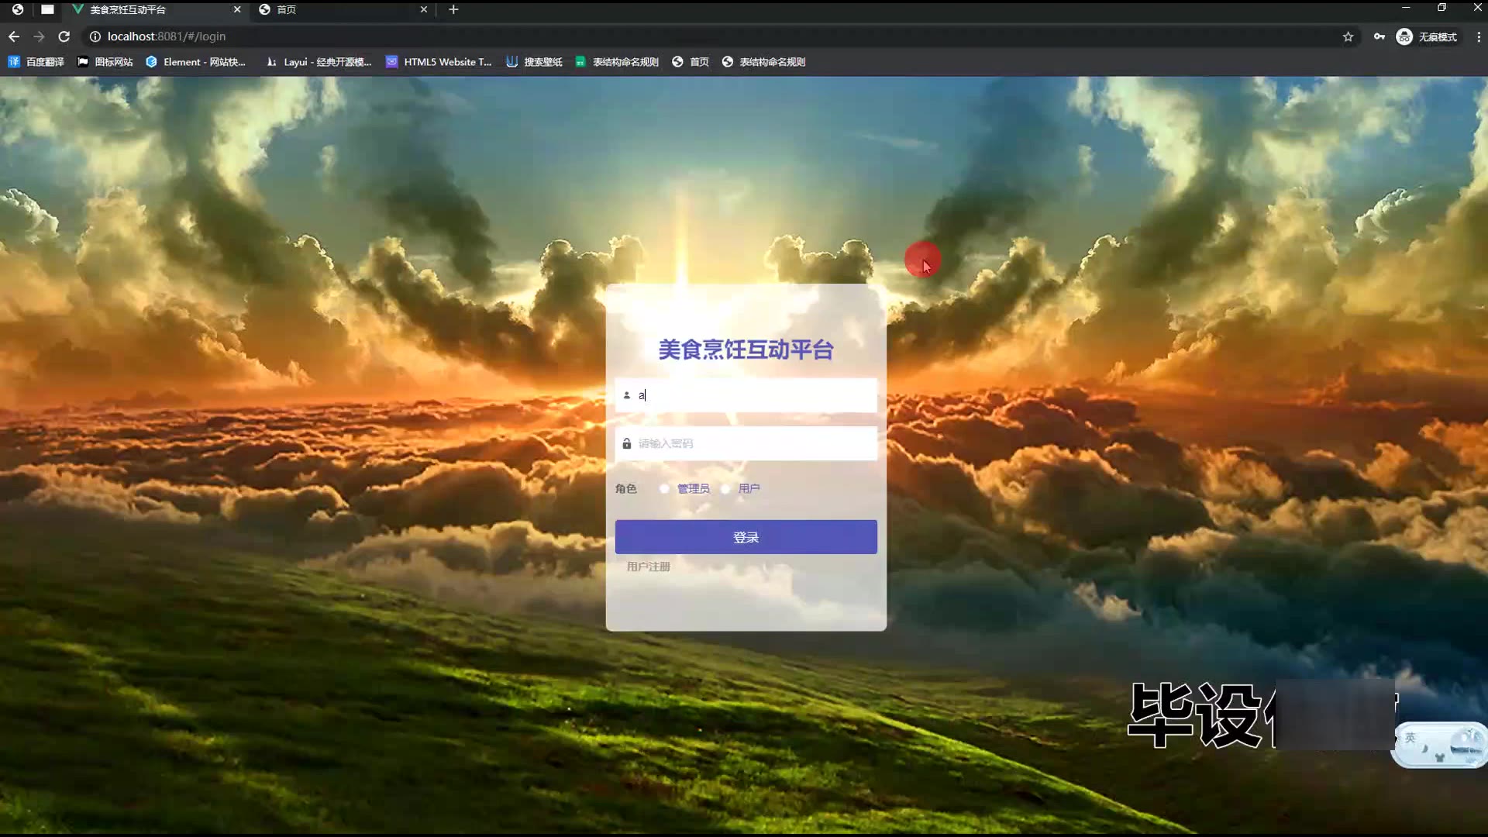Open the browser three-dot menu
Viewport: 1488px width, 837px height.
click(1478, 36)
